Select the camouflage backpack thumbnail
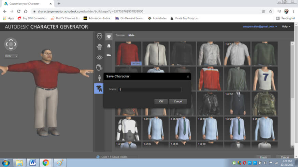 click(264, 104)
